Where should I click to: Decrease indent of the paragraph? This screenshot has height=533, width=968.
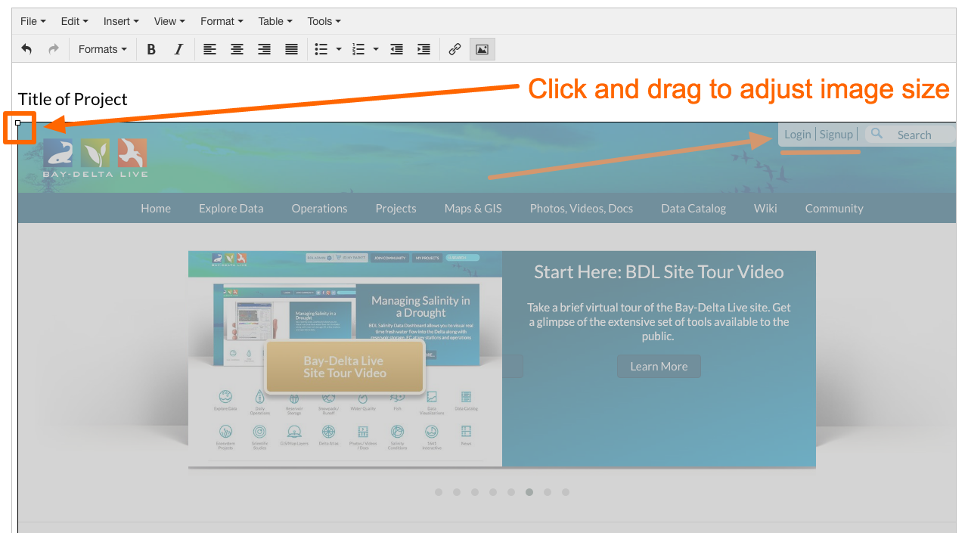pos(396,49)
